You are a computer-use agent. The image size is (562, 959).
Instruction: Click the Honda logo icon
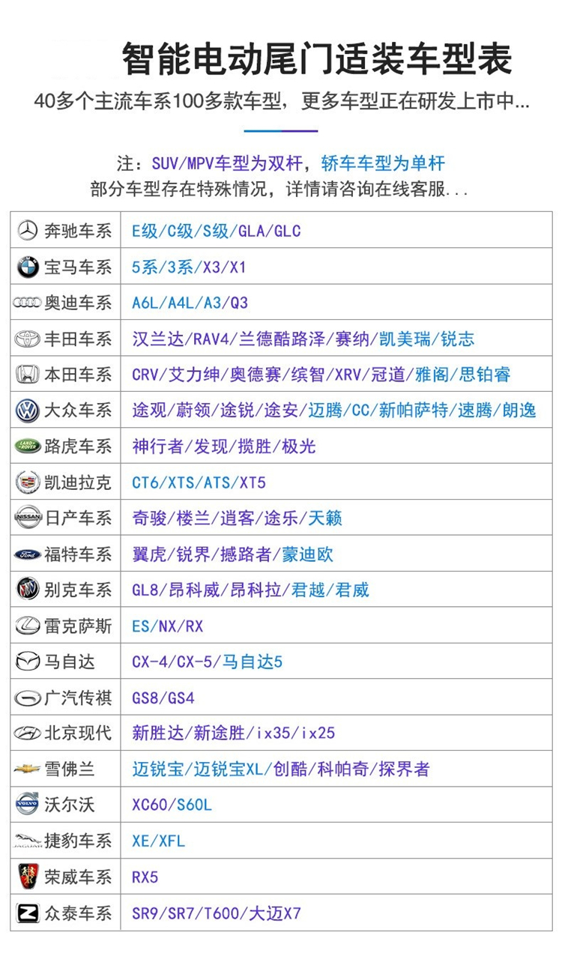28,375
